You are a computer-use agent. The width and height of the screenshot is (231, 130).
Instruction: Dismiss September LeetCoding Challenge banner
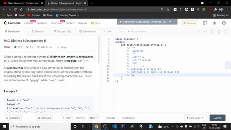[174, 22]
